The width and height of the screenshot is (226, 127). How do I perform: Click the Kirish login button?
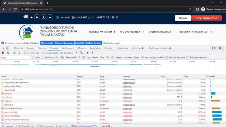(x=183, y=18)
